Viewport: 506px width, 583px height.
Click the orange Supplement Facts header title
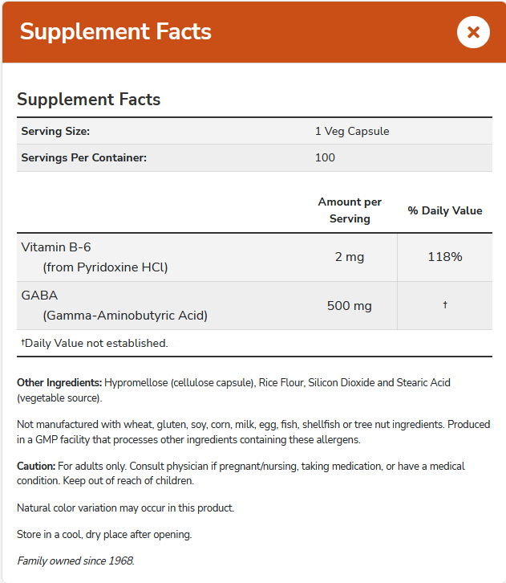click(x=115, y=31)
